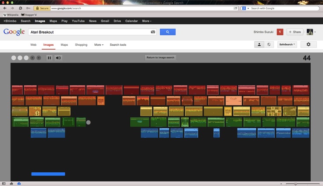The width and height of the screenshot is (323, 186).
Task: Click the Share button near the profile
Action: point(295,32)
